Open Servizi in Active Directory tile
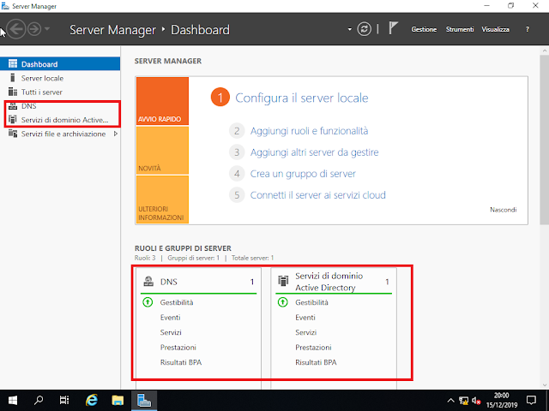Viewport: 549px width, 411px height. click(x=306, y=332)
